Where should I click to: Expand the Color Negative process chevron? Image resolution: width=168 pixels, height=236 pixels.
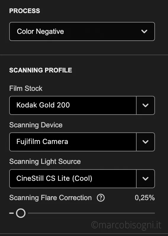(x=144, y=31)
